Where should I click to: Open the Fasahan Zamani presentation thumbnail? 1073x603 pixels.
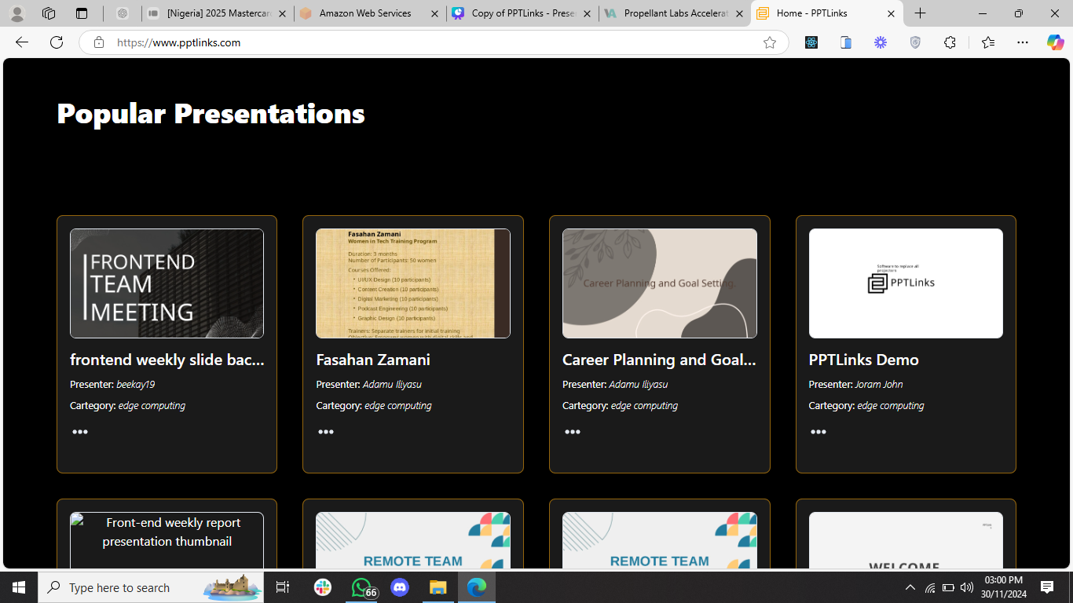coord(413,283)
